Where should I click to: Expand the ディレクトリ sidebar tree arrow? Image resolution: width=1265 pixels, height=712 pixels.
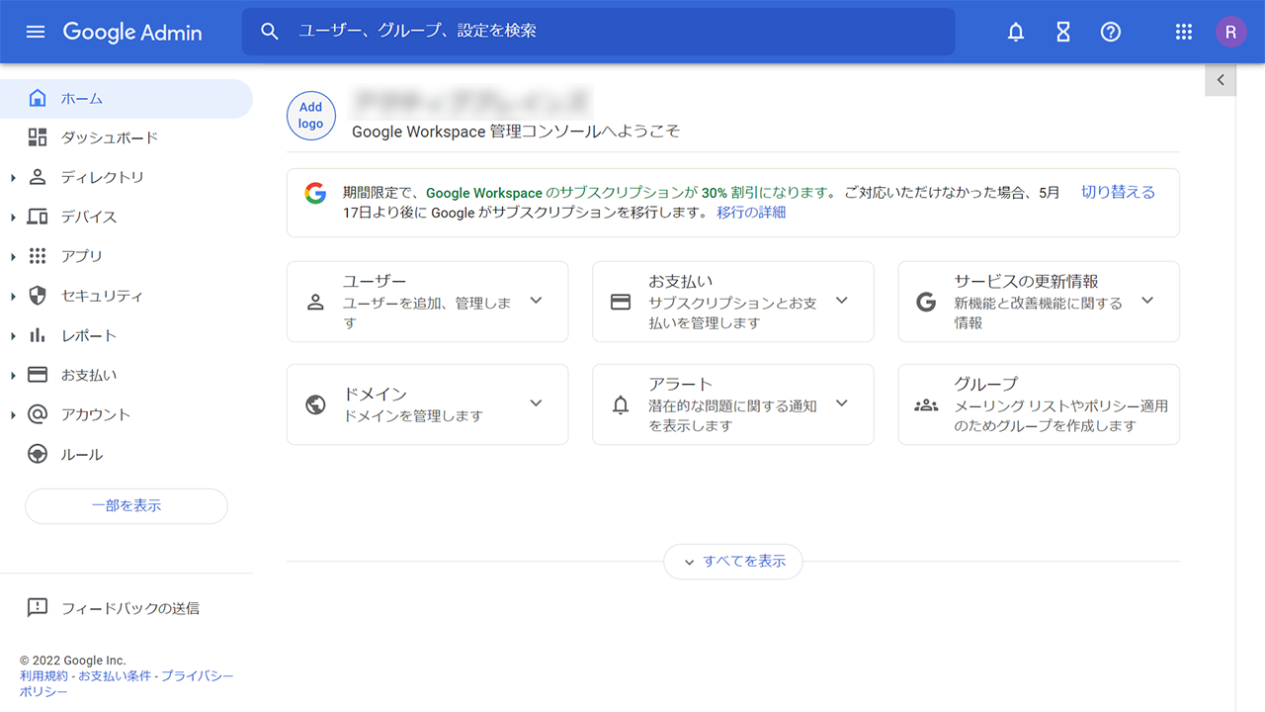tap(13, 178)
